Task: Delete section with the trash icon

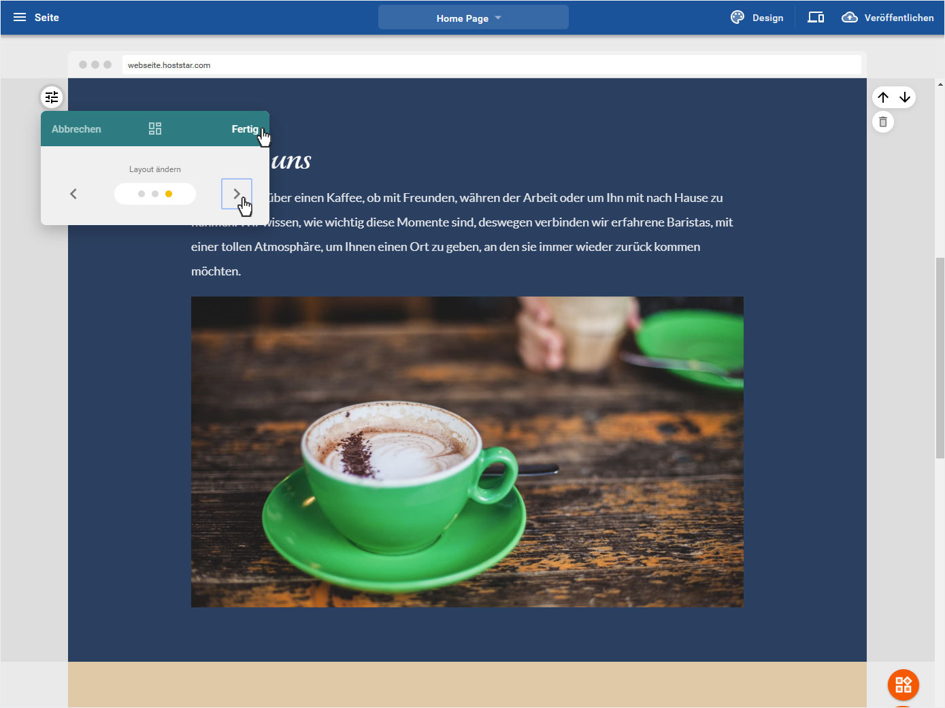Action: (x=883, y=122)
